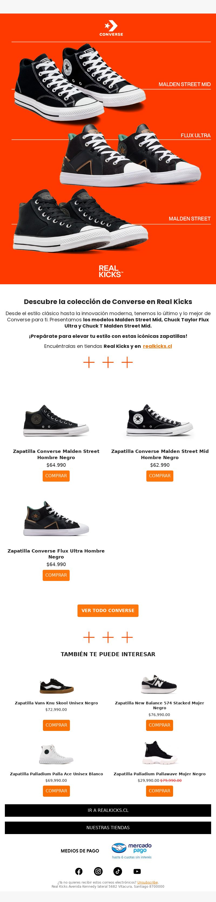Buy the New Balance 574 Stacked sneaker

[159, 725]
